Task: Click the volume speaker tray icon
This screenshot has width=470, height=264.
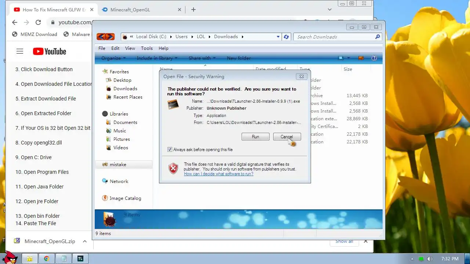Action: (x=430, y=259)
